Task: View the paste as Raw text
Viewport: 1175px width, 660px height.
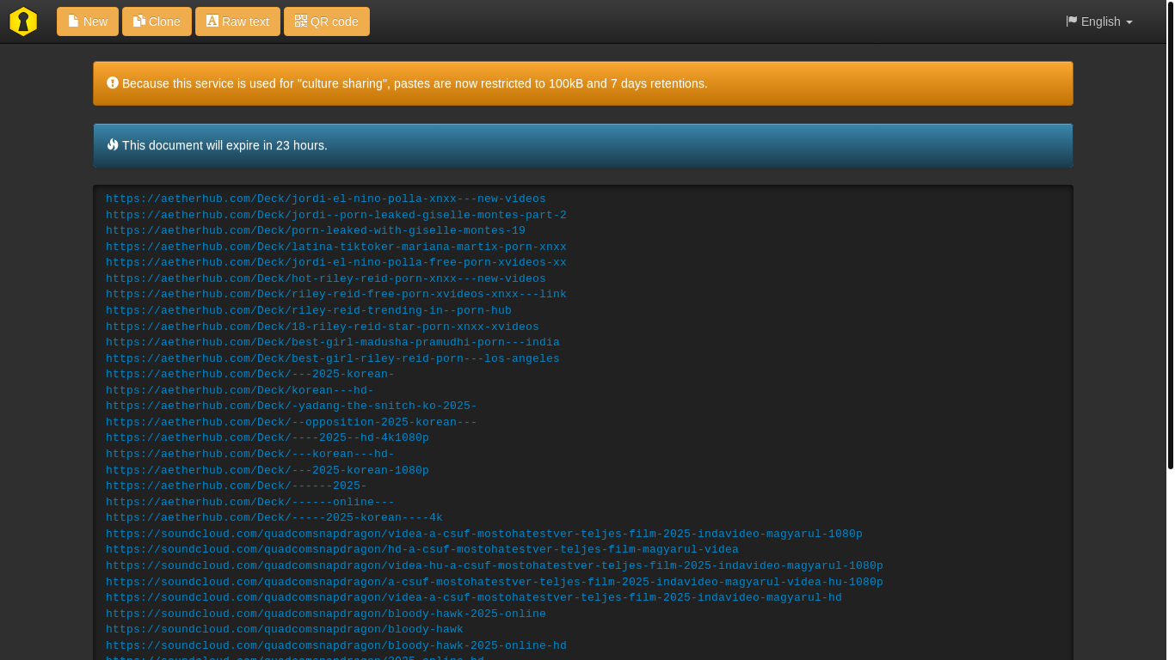Action: click(237, 21)
